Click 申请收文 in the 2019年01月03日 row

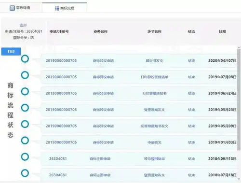coord(154,142)
